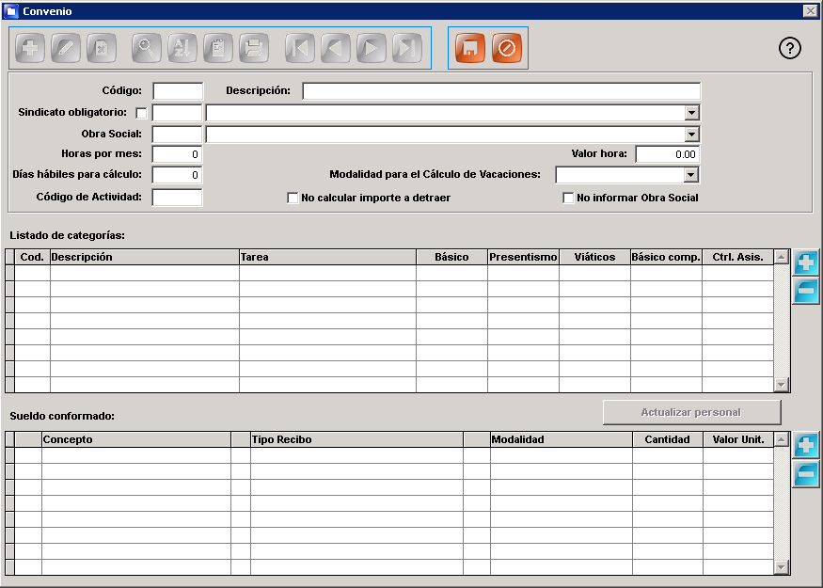Click scroll-up arrow in Listado de categorías
Viewport: 823px width, 588px height.
click(x=782, y=257)
